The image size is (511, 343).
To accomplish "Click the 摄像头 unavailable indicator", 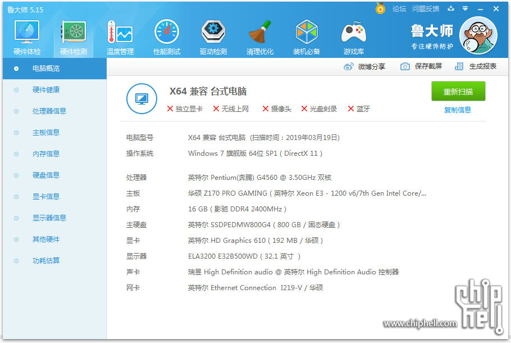I will (277, 109).
